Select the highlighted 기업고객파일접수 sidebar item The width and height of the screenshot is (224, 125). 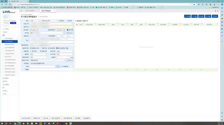[x=10, y=41]
